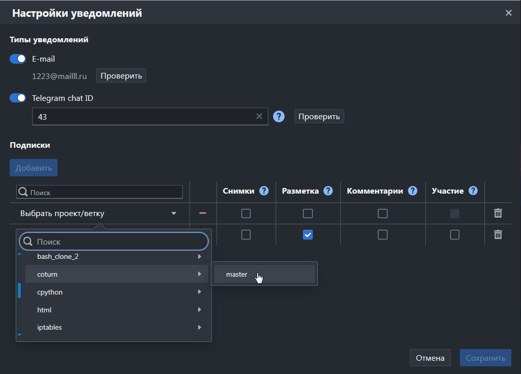
Task: Close the notification settings dialog
Action: click(508, 13)
